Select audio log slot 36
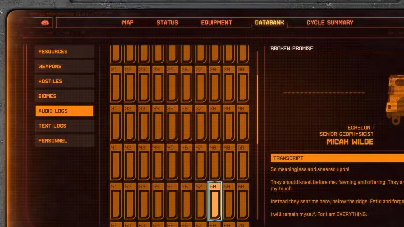The width and height of the screenshot is (404, 227). [x=186, y=123]
